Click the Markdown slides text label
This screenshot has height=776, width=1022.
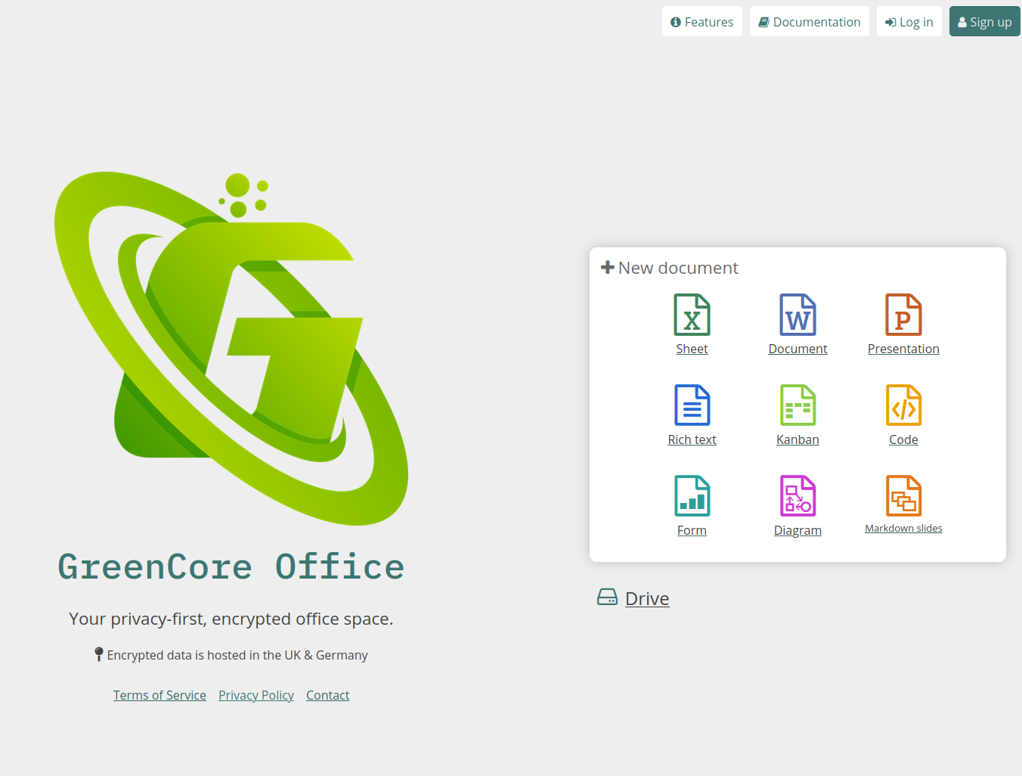pyautogui.click(x=903, y=529)
